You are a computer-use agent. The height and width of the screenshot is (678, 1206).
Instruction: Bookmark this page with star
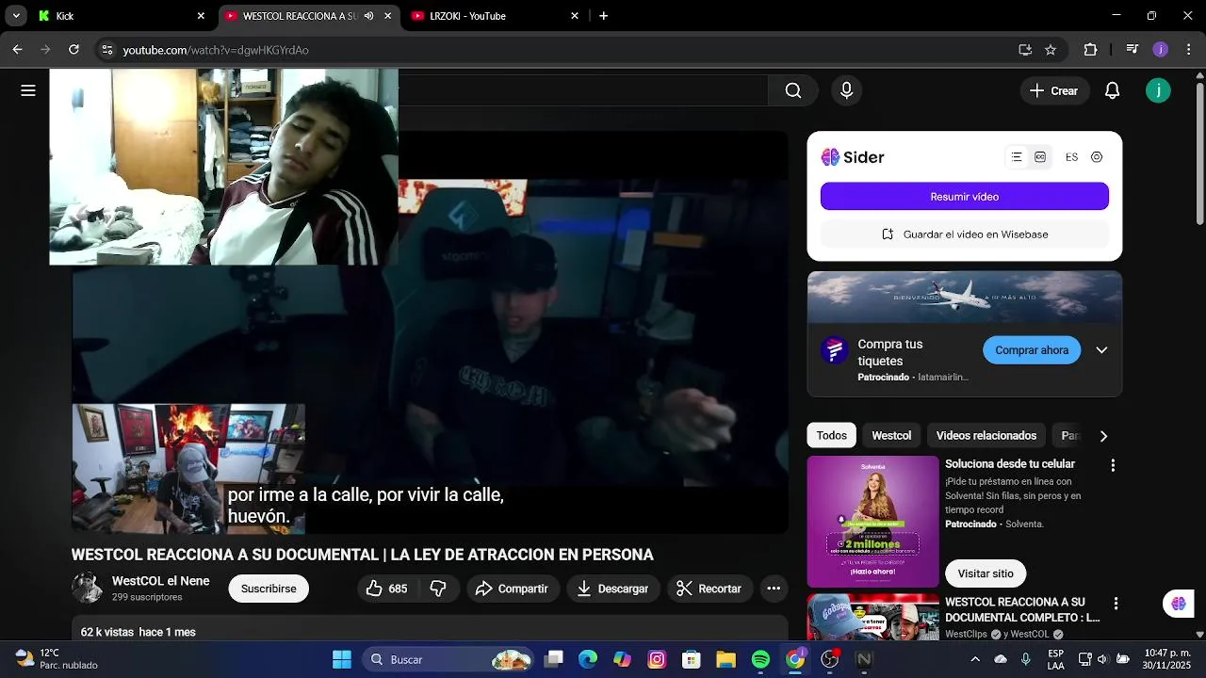click(x=1051, y=50)
